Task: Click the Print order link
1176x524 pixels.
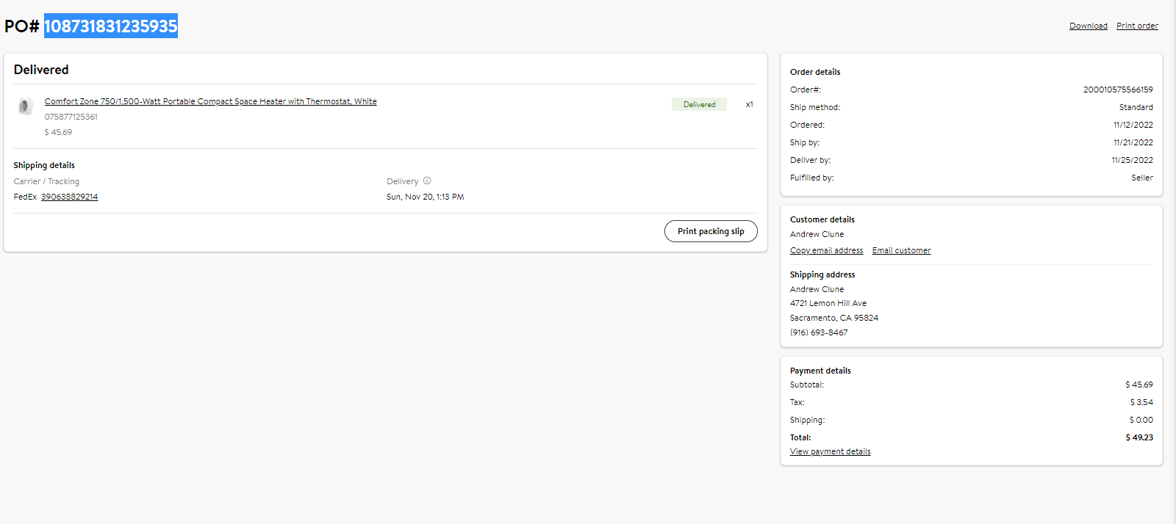Action: (1137, 26)
